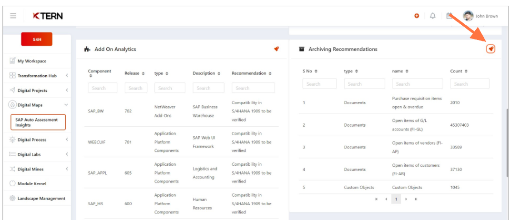Go to last page of Archiving table

pos(416,199)
